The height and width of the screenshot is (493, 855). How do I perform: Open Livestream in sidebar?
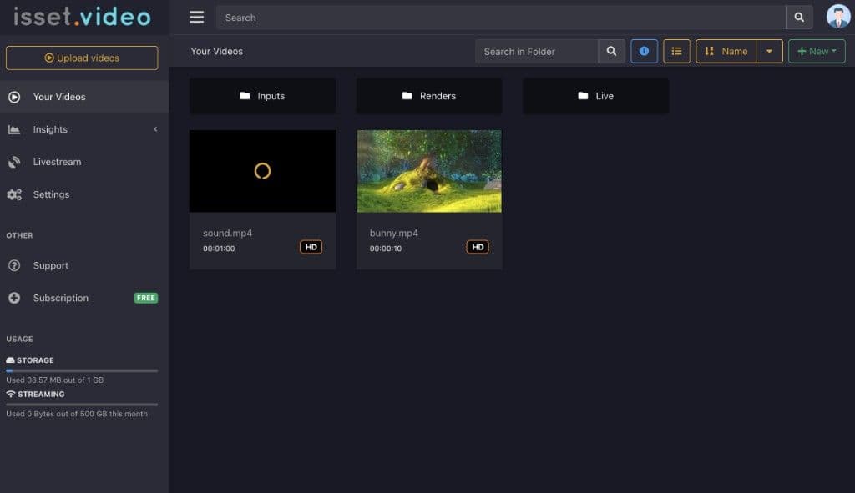pyautogui.click(x=84, y=162)
